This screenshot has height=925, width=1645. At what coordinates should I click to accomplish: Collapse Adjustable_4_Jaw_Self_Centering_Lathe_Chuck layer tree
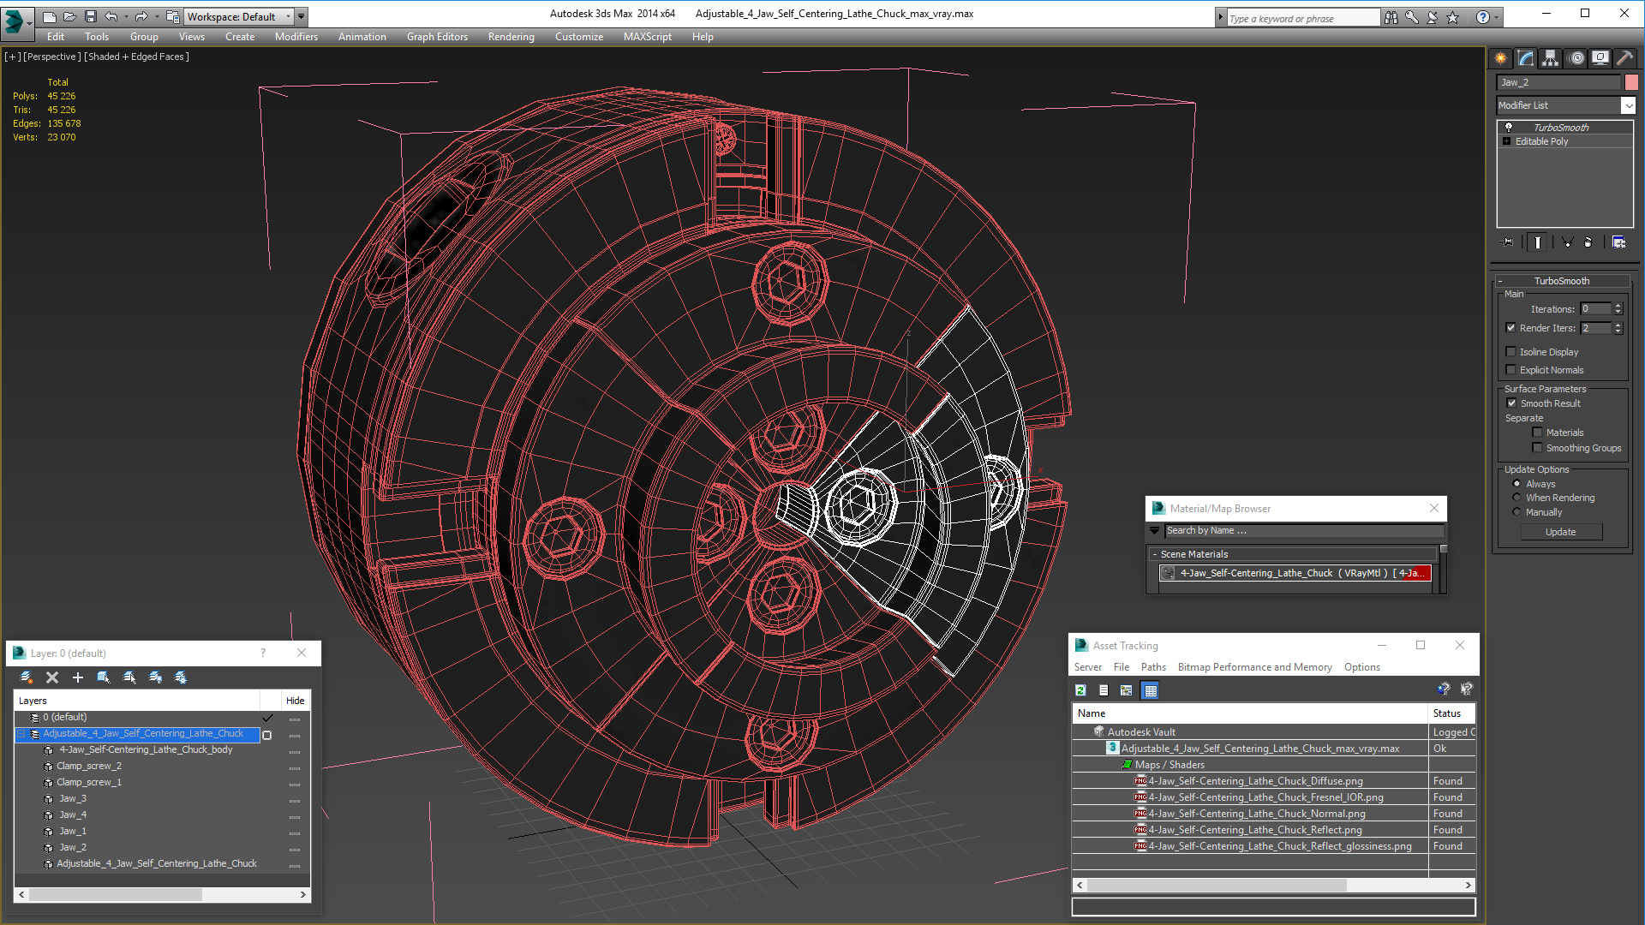[x=21, y=734]
